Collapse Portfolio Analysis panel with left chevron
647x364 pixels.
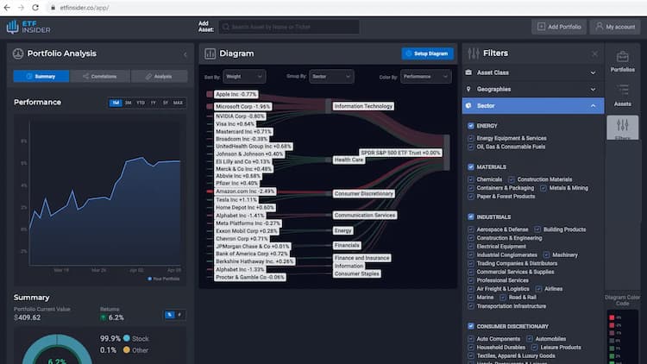tap(185, 54)
